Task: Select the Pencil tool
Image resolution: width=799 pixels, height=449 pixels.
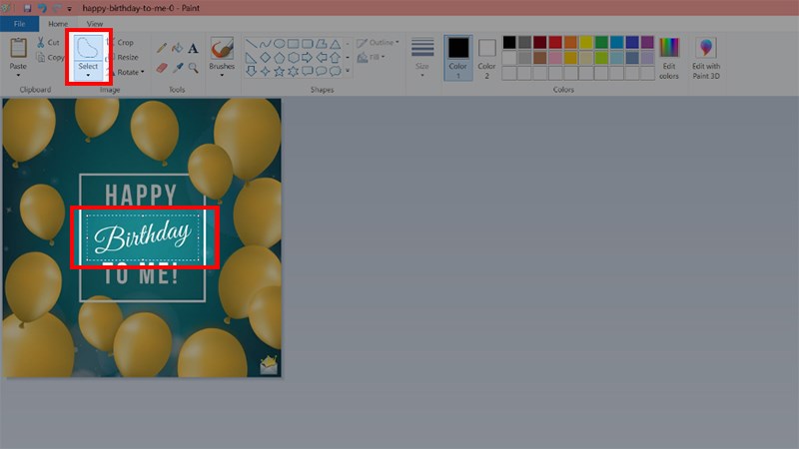Action: [162, 48]
